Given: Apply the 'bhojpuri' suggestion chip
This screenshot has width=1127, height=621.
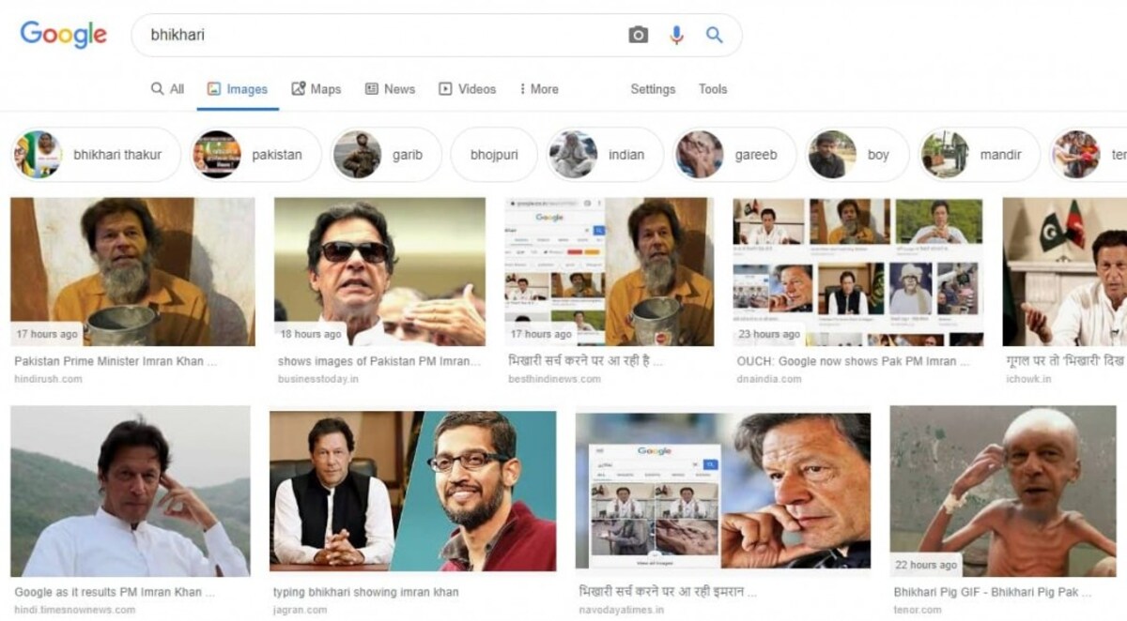Looking at the screenshot, I should point(494,155).
